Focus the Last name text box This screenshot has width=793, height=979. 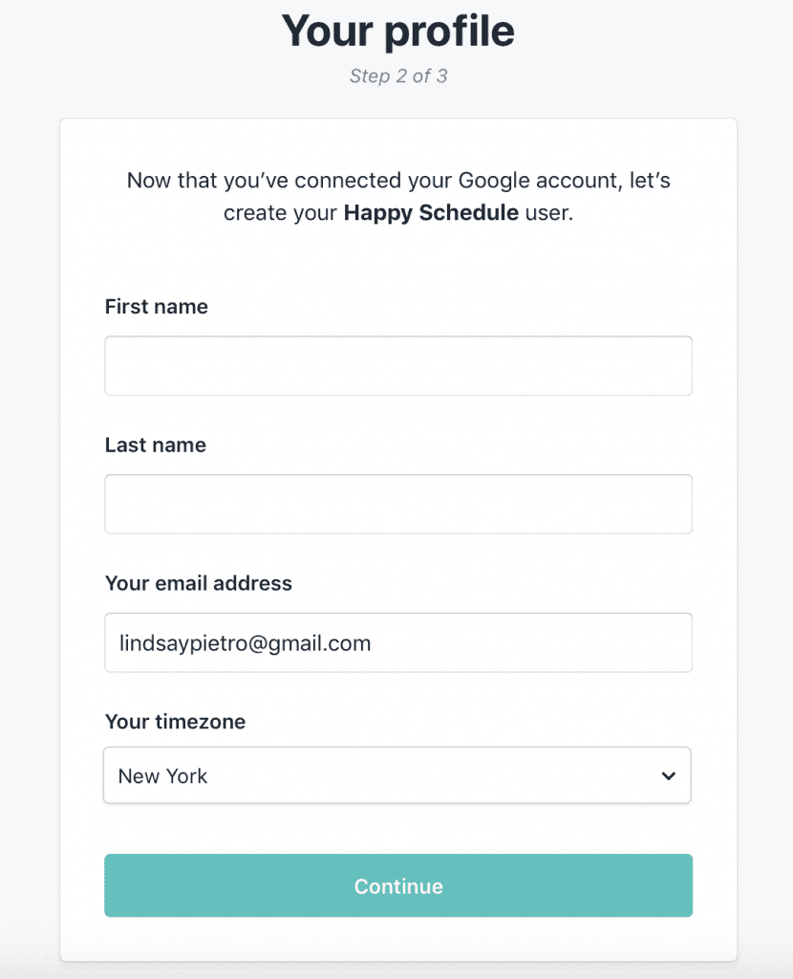(397, 504)
